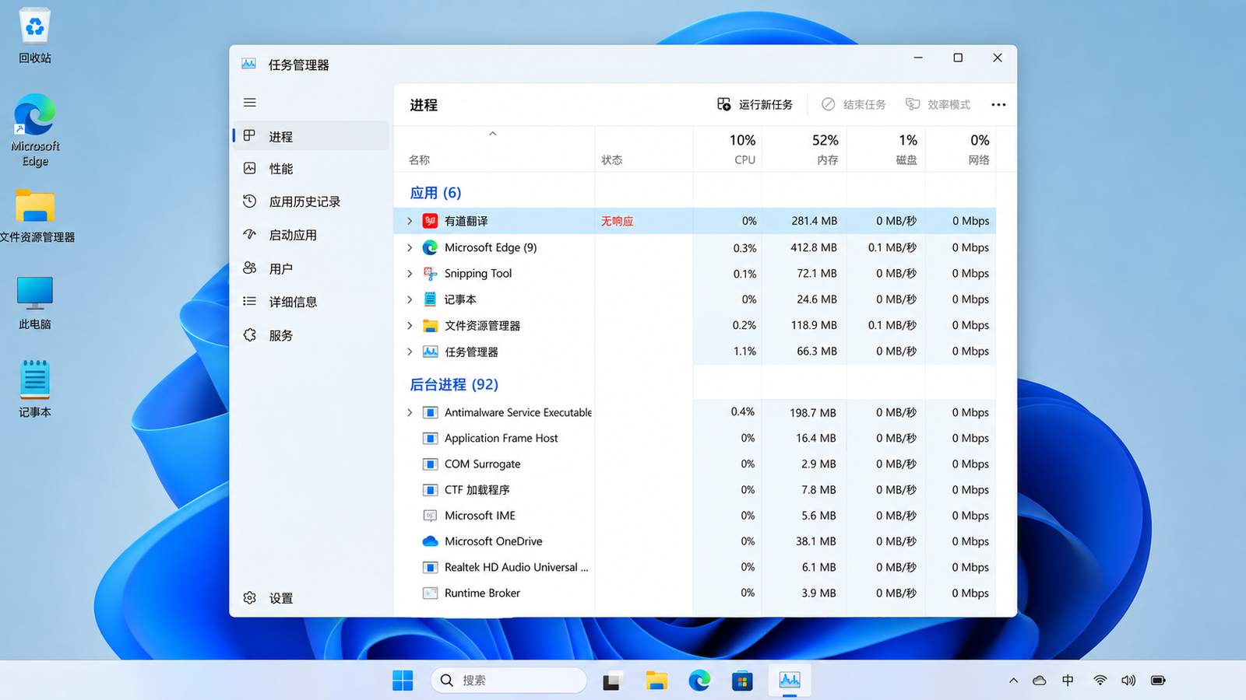This screenshot has width=1246, height=700.
Task: Click the Runtime Broker process icon
Action: [x=430, y=593]
